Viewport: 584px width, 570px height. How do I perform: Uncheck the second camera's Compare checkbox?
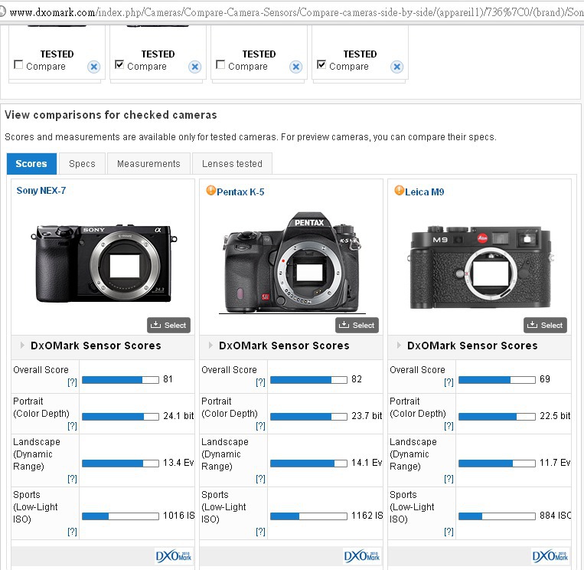(119, 64)
